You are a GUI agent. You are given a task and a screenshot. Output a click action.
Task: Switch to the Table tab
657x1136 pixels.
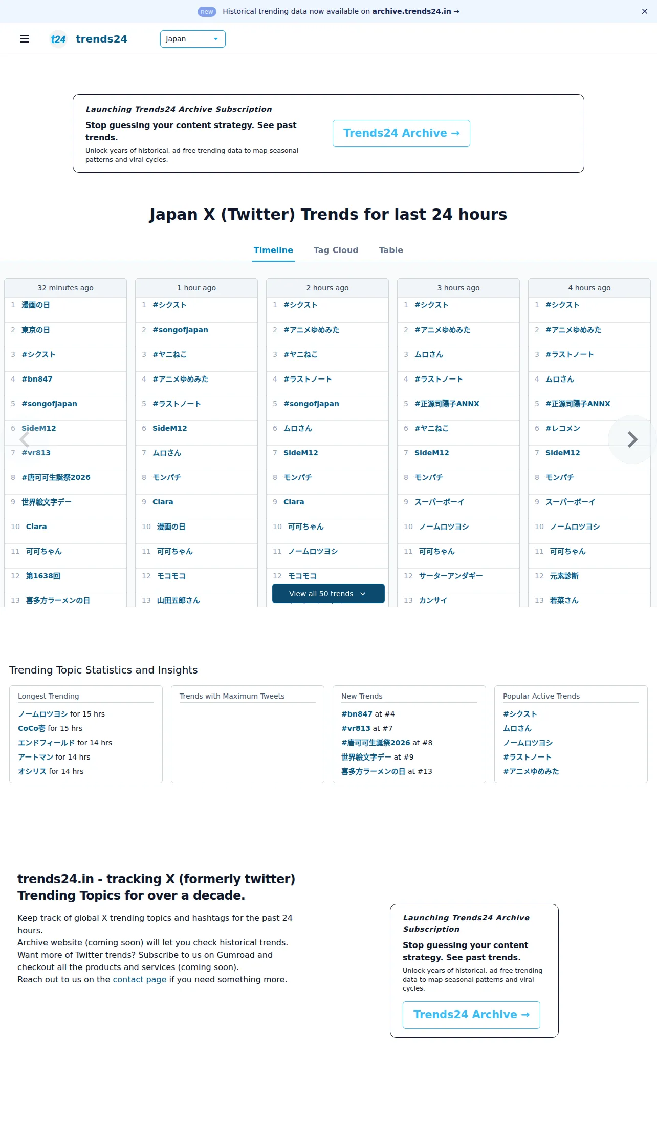click(x=391, y=250)
